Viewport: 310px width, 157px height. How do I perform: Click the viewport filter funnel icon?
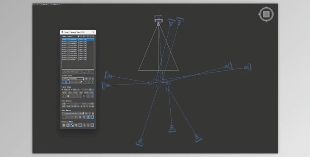pyautogui.click(x=62, y=4)
